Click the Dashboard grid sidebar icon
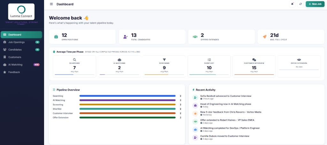327x145 pixels. 4,35
